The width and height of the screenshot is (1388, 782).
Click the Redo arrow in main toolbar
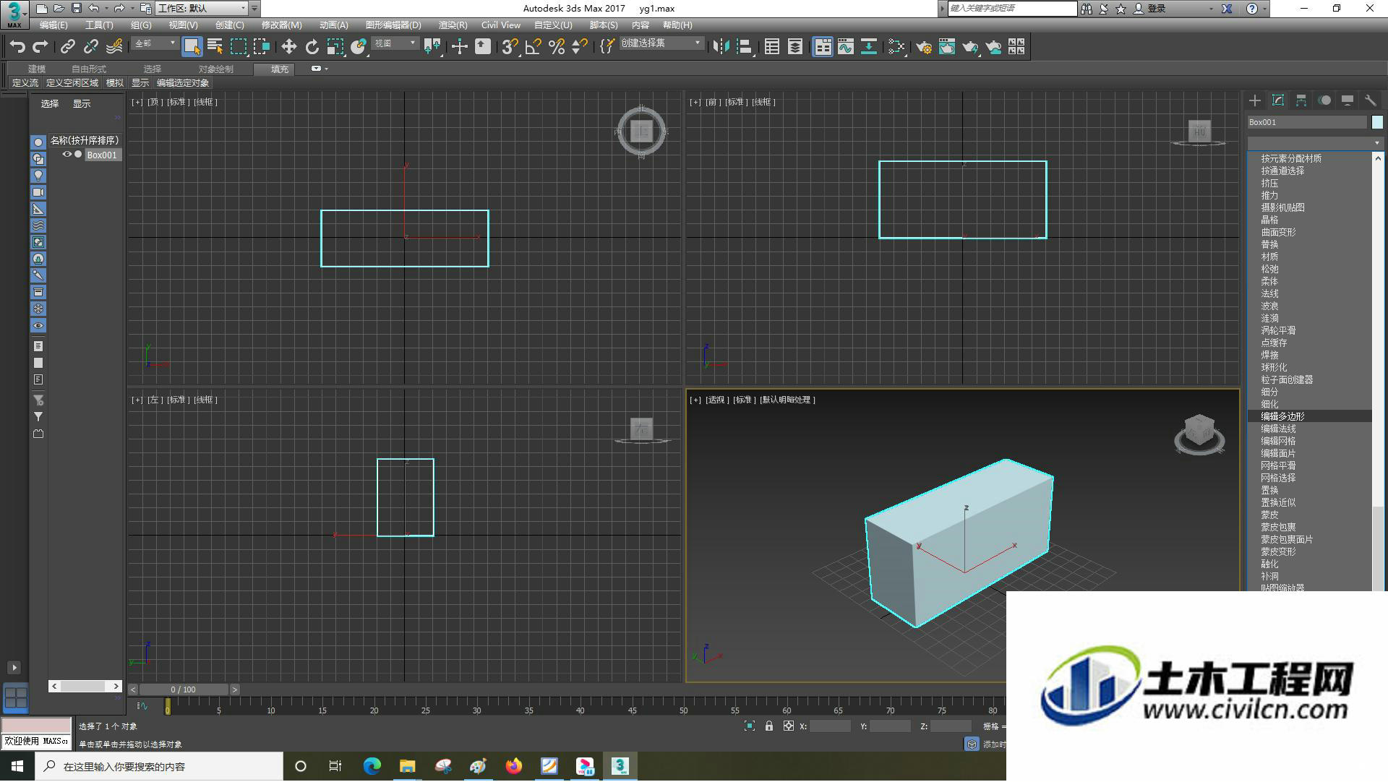click(x=40, y=47)
